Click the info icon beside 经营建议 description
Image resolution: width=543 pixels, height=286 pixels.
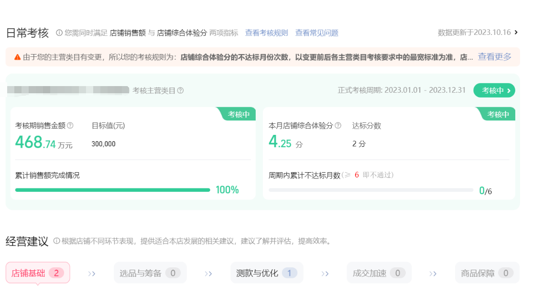(57, 241)
